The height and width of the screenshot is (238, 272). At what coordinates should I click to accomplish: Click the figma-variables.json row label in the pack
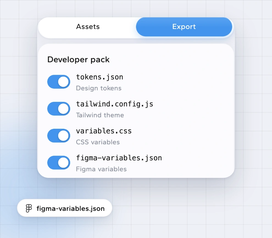119,158
